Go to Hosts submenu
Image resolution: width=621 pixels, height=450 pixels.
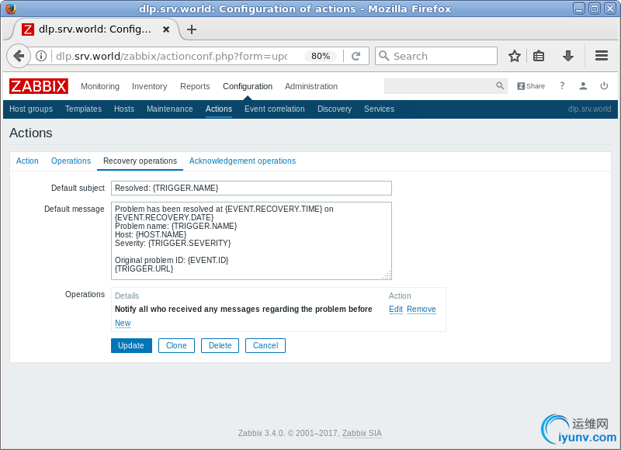coord(124,109)
